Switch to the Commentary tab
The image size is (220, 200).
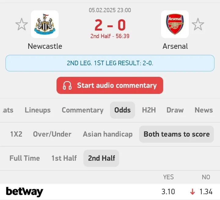coord(82,110)
